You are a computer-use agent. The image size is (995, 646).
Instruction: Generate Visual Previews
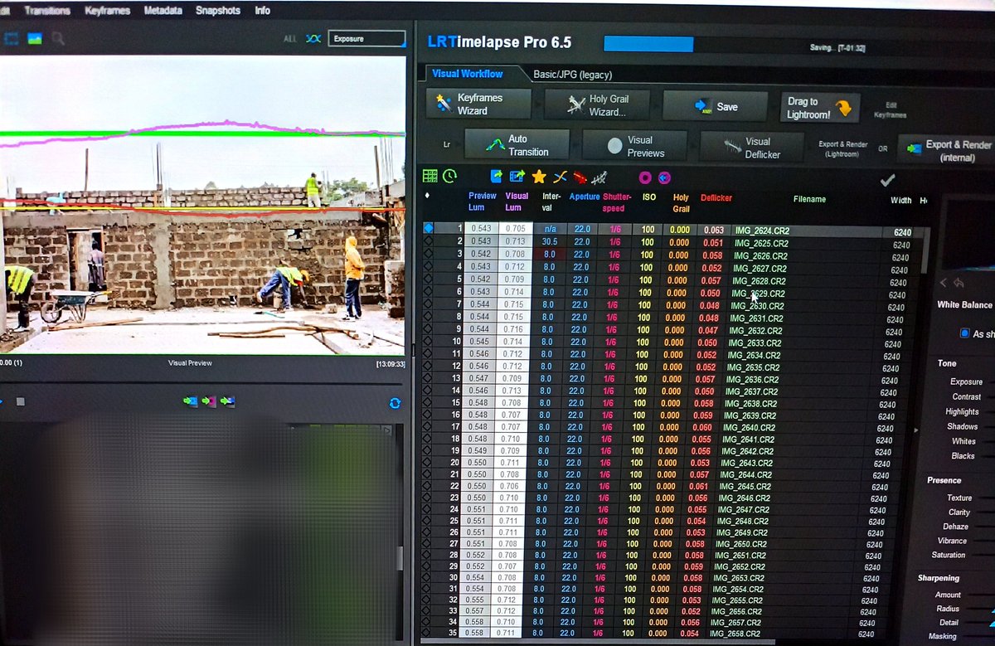(x=634, y=145)
